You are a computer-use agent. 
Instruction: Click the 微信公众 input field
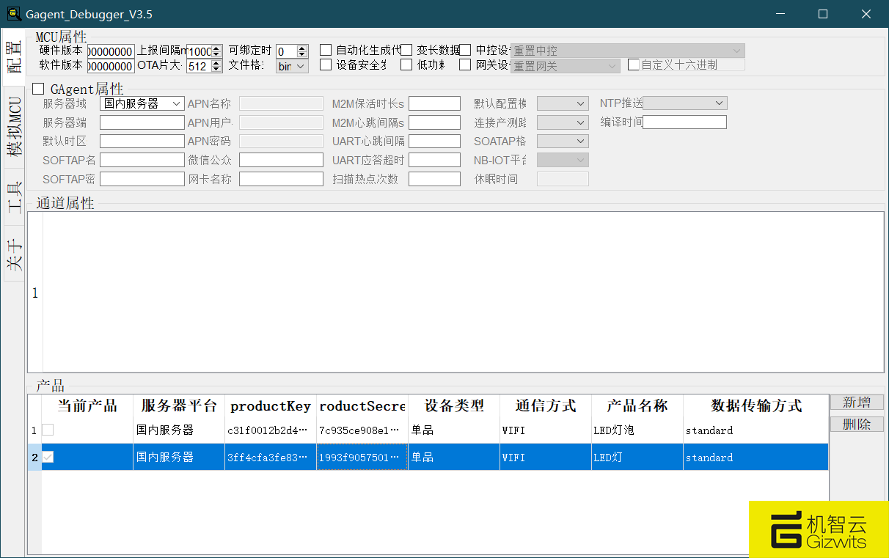pyautogui.click(x=281, y=160)
